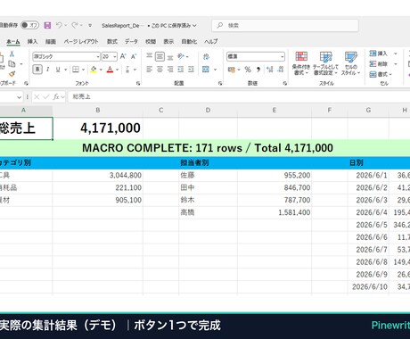410x339 pixels.
Task: Open the 標準 number format dropdown
Action: tap(282, 56)
